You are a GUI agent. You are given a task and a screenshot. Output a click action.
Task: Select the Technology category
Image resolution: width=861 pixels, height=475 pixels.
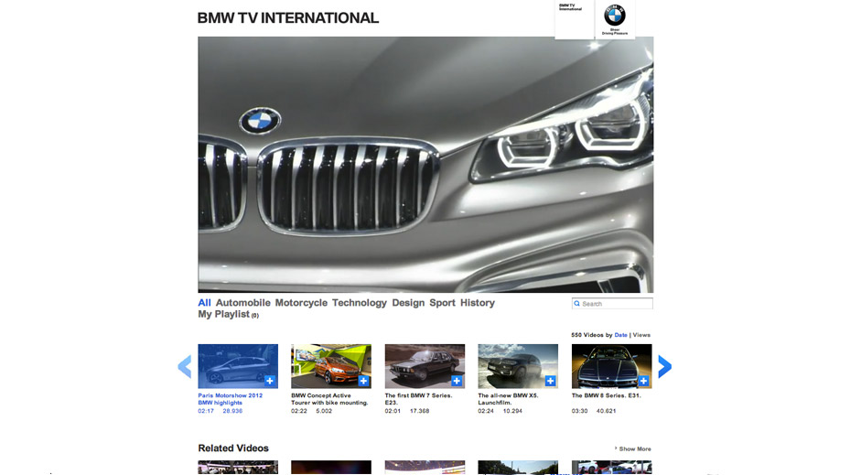pyautogui.click(x=359, y=303)
